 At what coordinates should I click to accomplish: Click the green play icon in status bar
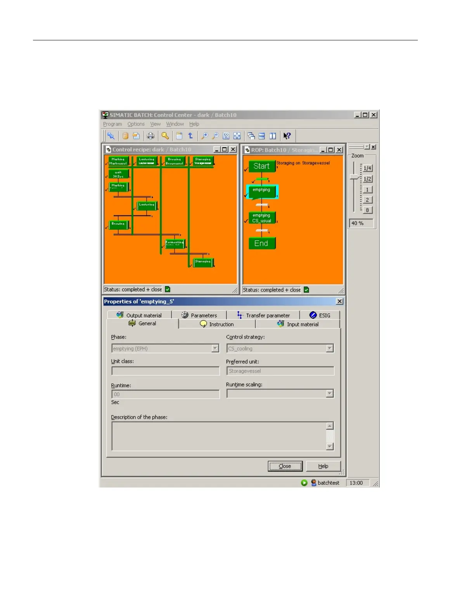click(304, 482)
